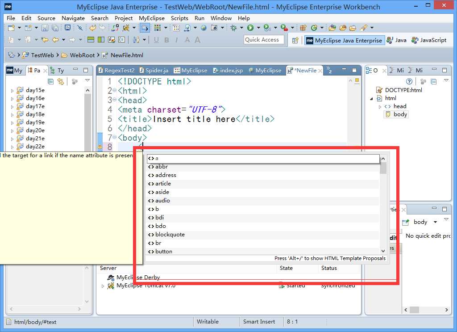The image size is (457, 332).
Task: Switch to JavaScript perspective
Action: point(429,40)
